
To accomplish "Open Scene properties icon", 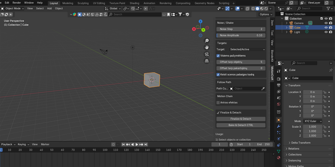I will click(x=279, y=98).
